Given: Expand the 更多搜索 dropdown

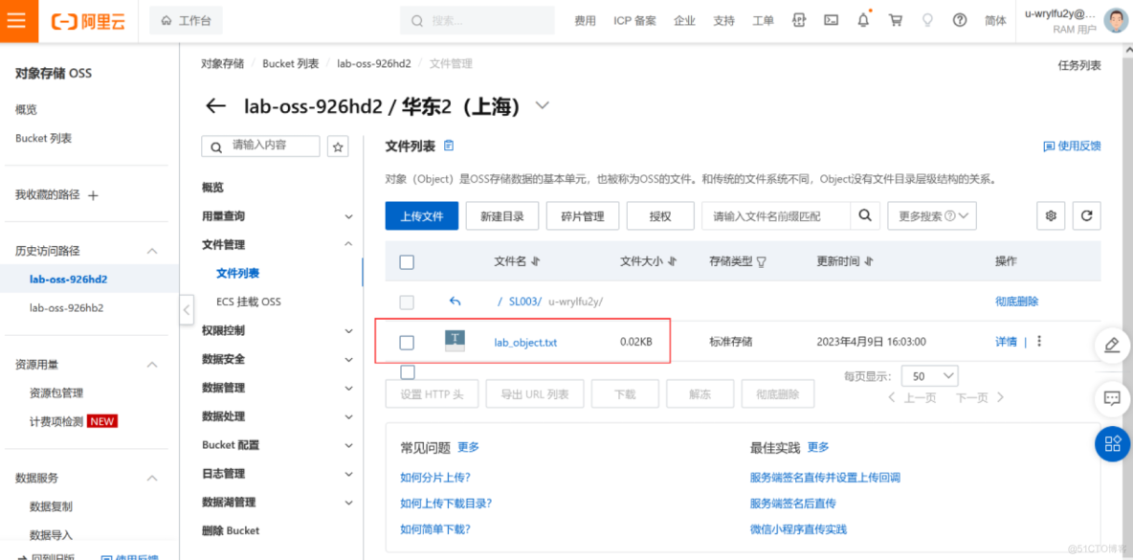Looking at the screenshot, I should click(931, 216).
